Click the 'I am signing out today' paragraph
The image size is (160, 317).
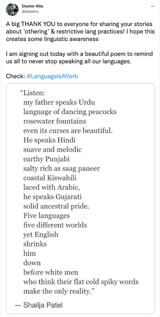click(x=79, y=57)
